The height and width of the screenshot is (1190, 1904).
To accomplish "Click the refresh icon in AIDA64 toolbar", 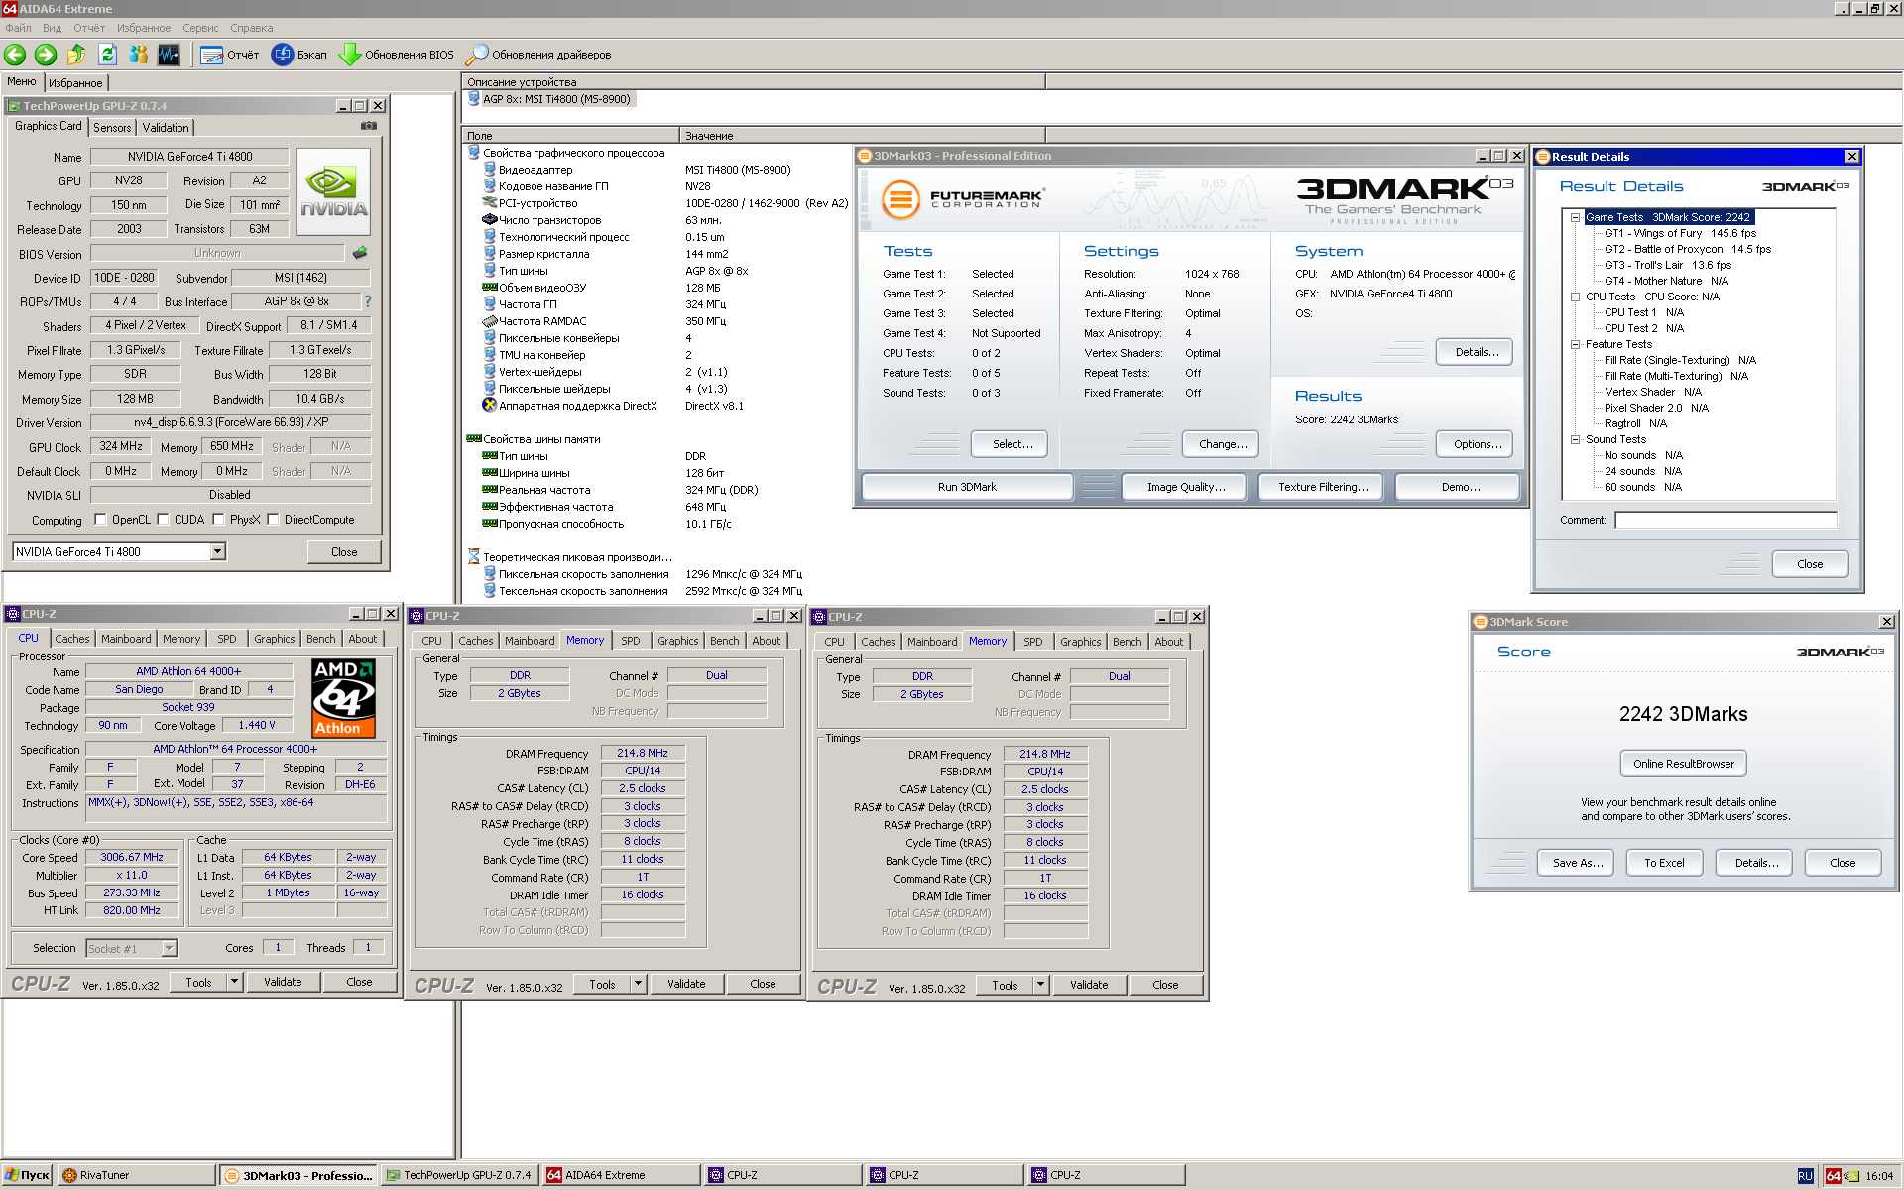I will pyautogui.click(x=107, y=55).
